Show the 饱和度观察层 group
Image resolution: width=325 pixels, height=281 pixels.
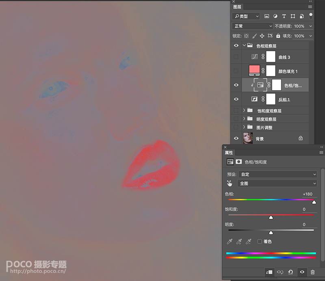tap(236, 110)
